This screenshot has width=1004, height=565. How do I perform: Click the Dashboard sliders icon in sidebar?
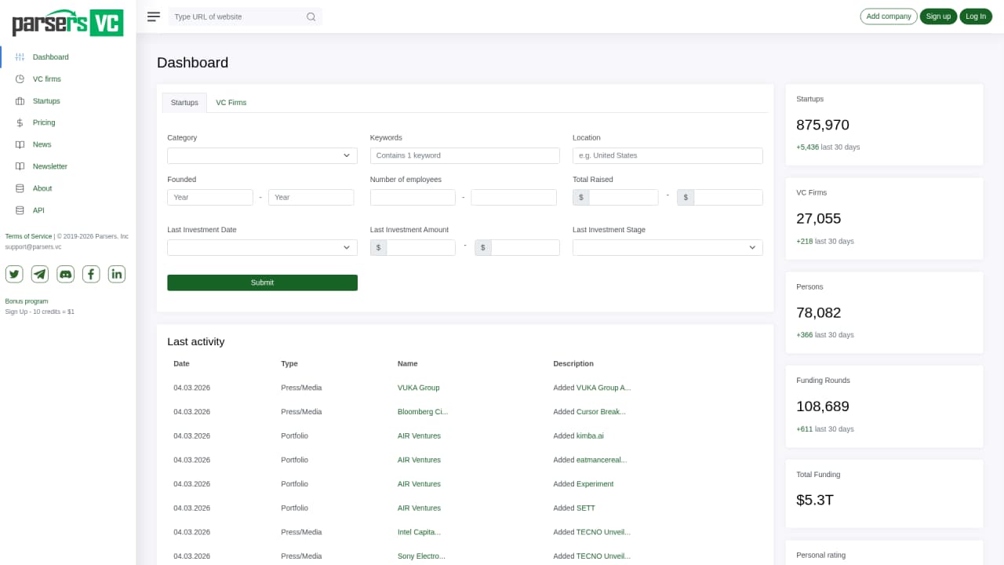pyautogui.click(x=20, y=57)
